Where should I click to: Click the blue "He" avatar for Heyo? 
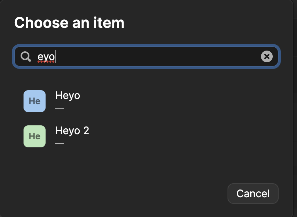35,101
